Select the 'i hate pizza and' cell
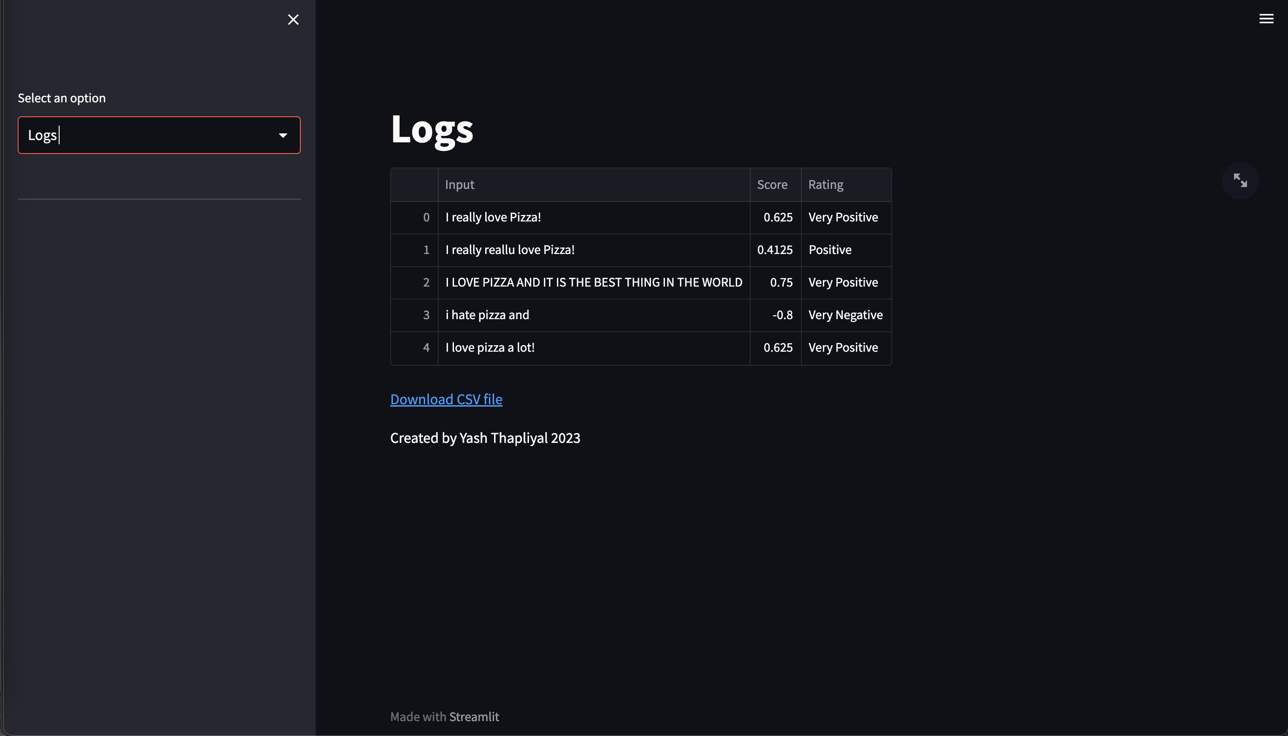The height and width of the screenshot is (736, 1288). pyautogui.click(x=487, y=315)
